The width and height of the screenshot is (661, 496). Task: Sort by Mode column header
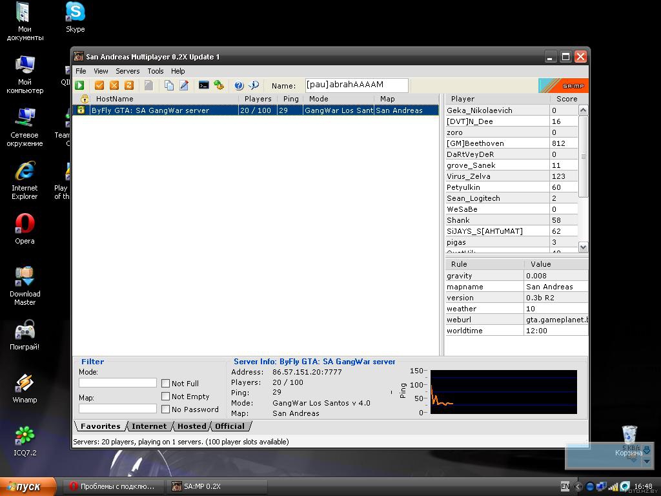(x=338, y=99)
